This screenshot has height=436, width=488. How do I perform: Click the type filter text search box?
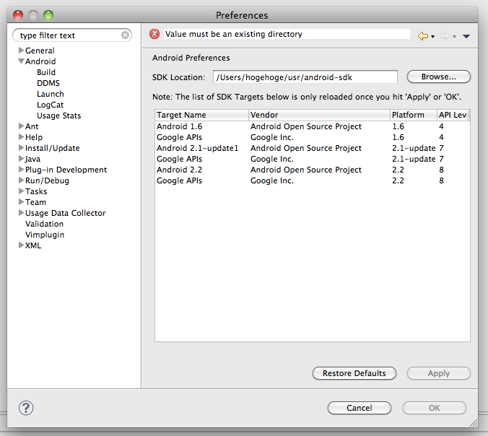pos(69,35)
